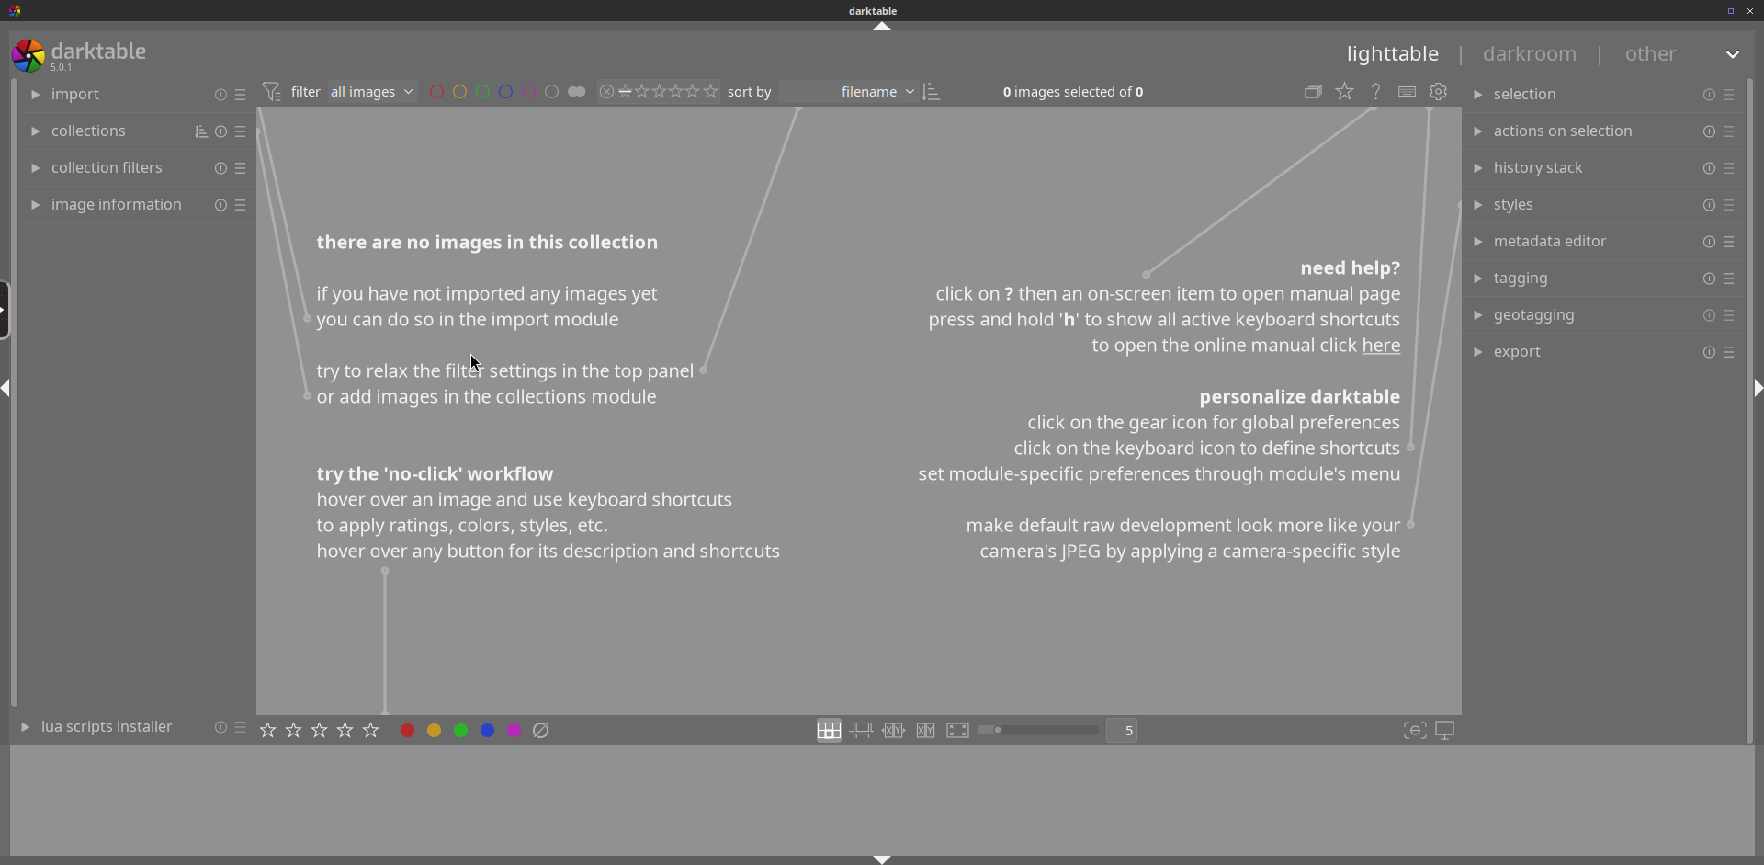Screen dimensions: 1764x865
Task: Open the filter presets funnel icon
Action: tap(271, 92)
